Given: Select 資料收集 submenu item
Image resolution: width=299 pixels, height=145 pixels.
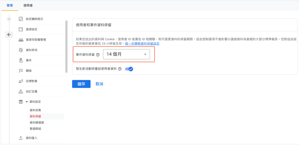Looking at the screenshot, I should click(x=35, y=110).
